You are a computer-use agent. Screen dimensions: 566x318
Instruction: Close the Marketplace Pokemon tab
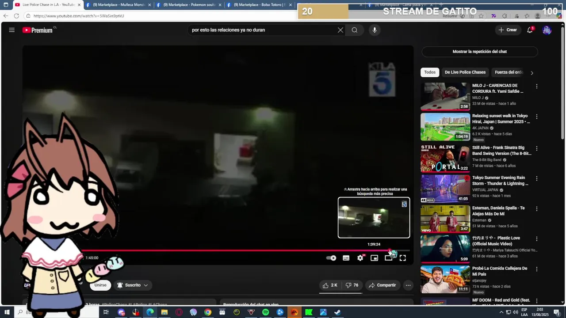220,5
